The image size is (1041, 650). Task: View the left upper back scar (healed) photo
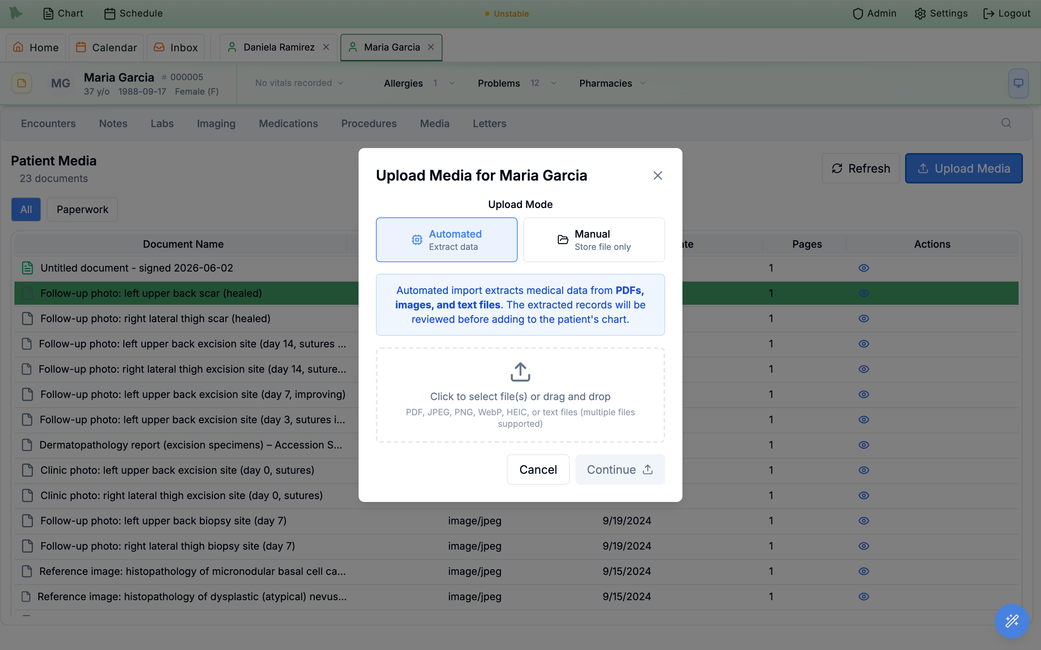864,293
